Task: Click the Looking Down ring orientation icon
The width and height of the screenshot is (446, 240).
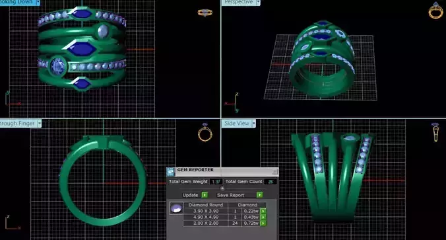Action: click(x=205, y=13)
